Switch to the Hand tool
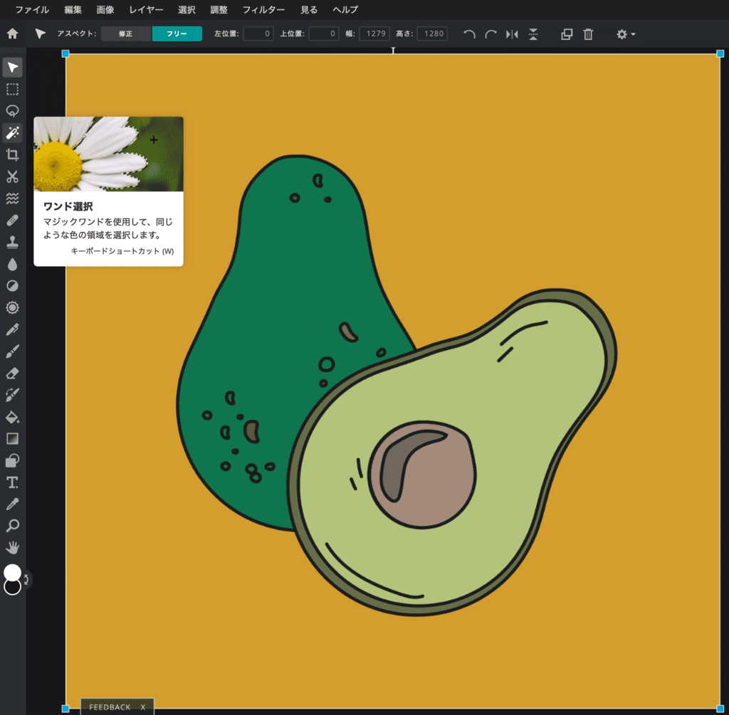 tap(12, 548)
